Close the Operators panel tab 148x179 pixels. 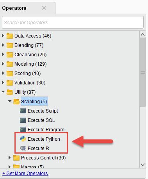44,8
